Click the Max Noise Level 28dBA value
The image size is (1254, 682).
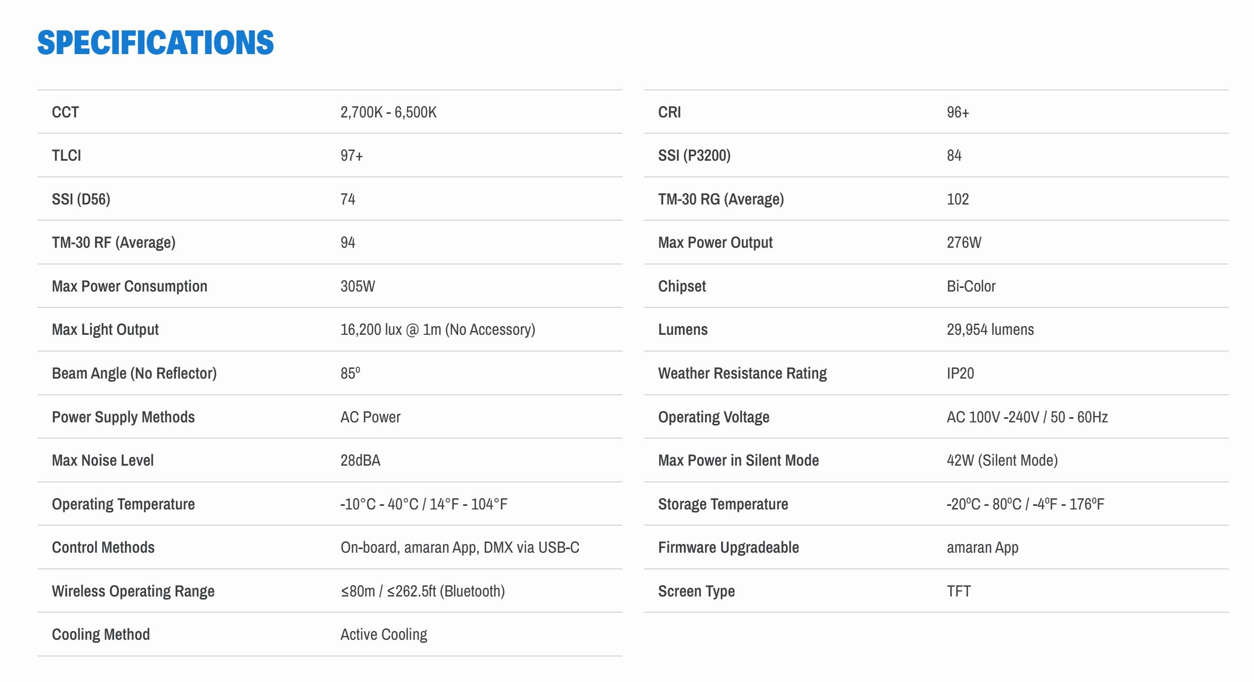(x=360, y=461)
